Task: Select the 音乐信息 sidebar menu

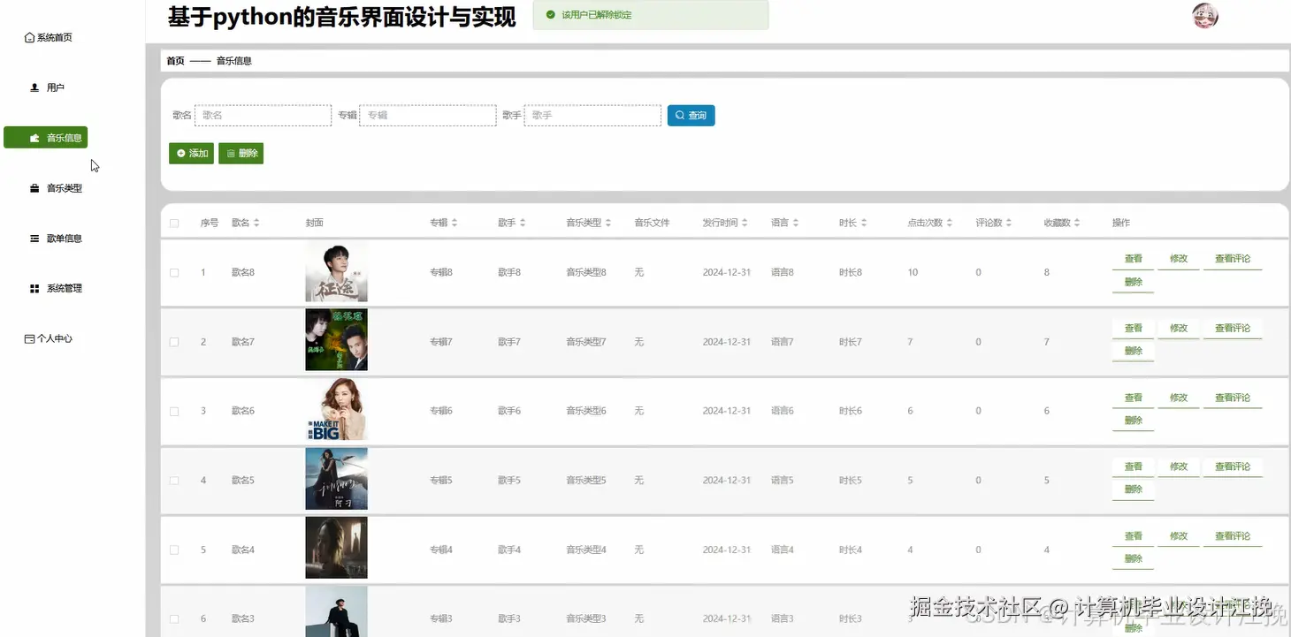Action: click(46, 138)
